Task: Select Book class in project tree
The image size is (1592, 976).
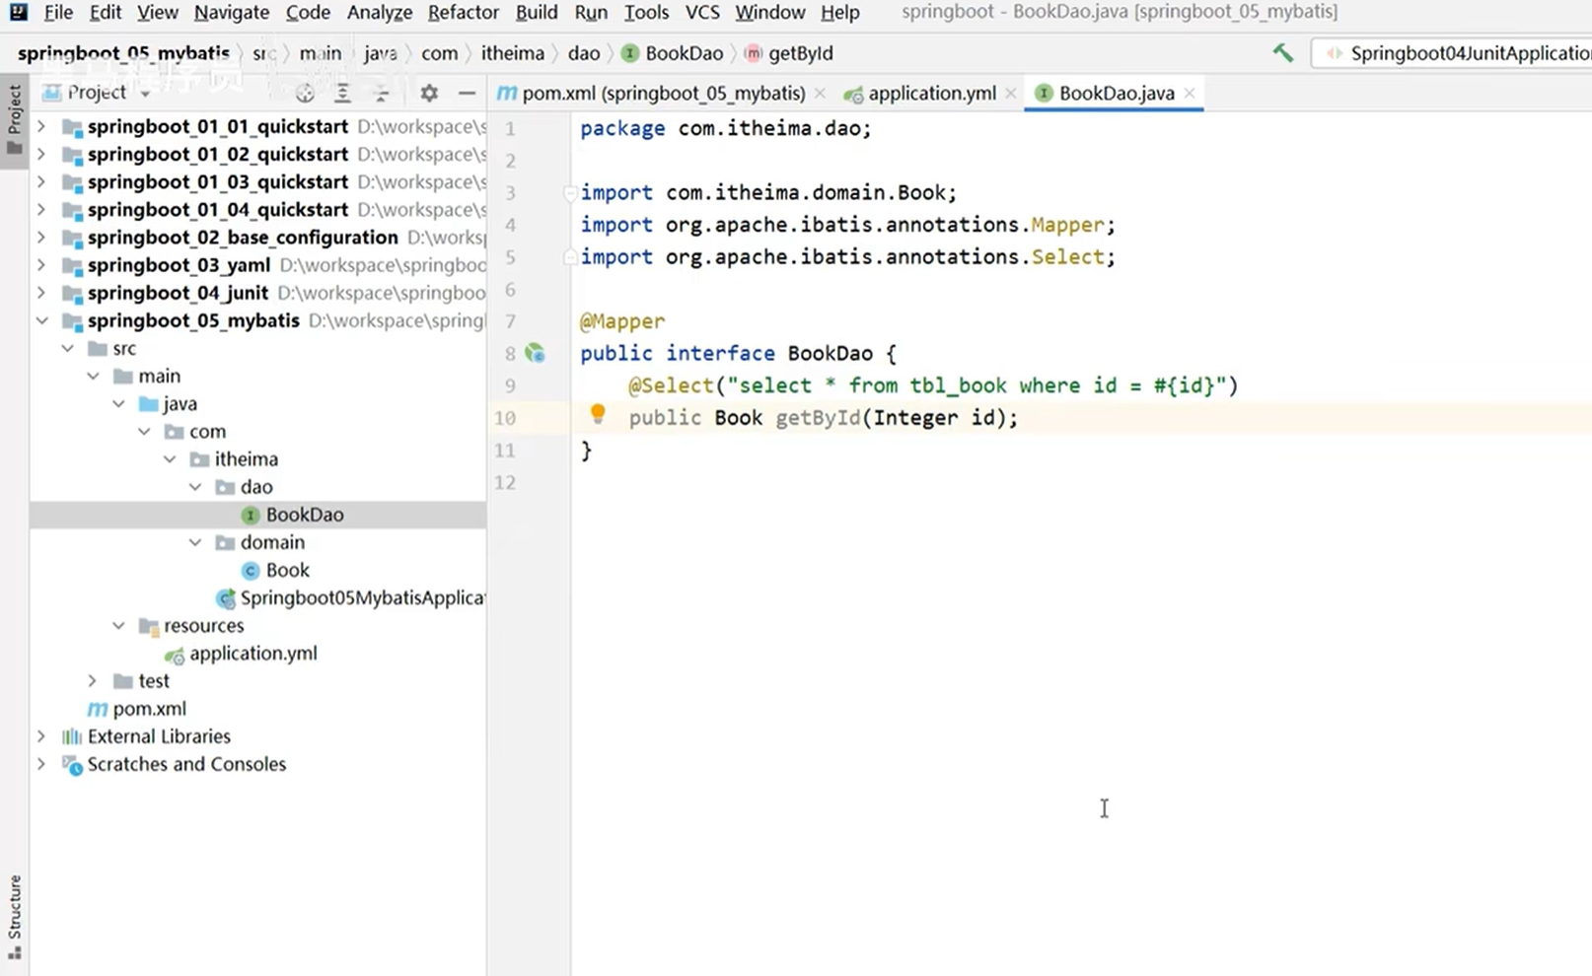Action: (x=287, y=570)
